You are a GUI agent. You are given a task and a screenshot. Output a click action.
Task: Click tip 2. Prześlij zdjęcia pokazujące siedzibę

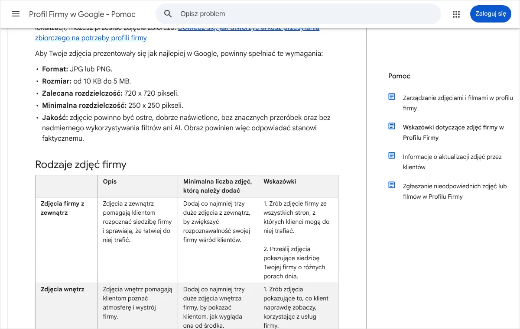click(294, 262)
